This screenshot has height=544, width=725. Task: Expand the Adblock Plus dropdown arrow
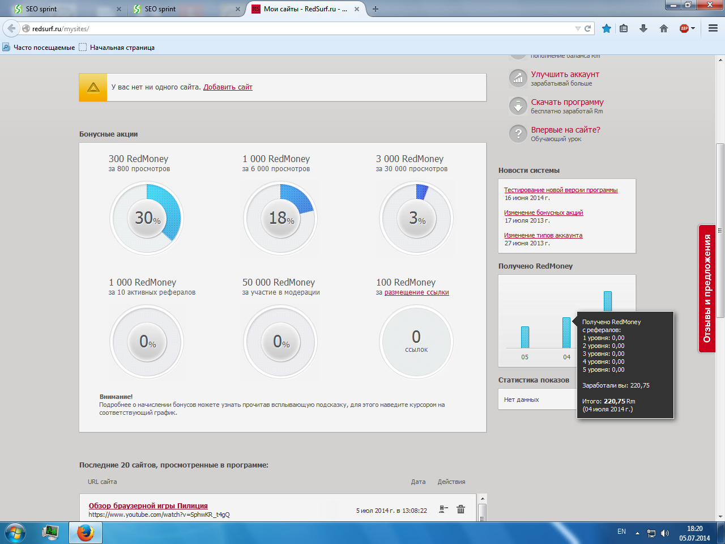693,28
